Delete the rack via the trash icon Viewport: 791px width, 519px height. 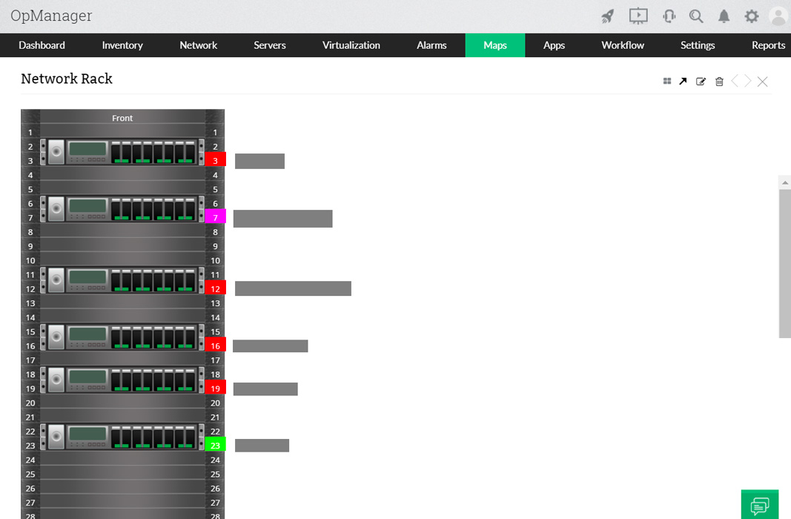click(x=719, y=82)
